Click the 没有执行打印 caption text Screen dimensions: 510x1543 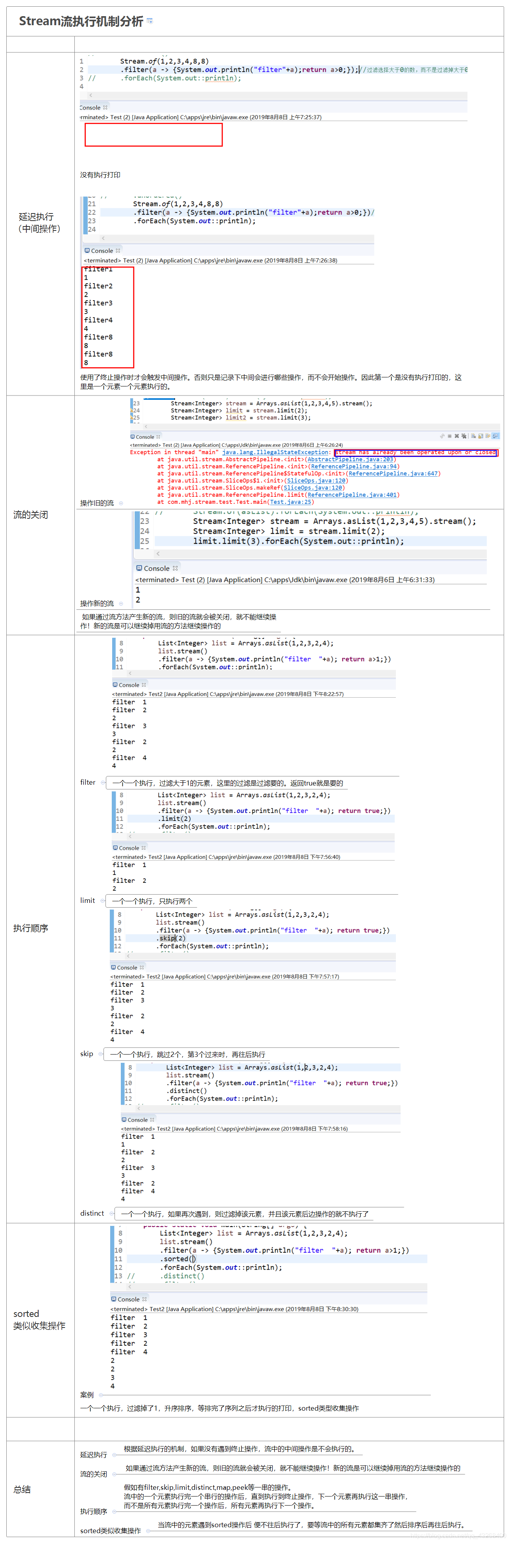pos(101,175)
